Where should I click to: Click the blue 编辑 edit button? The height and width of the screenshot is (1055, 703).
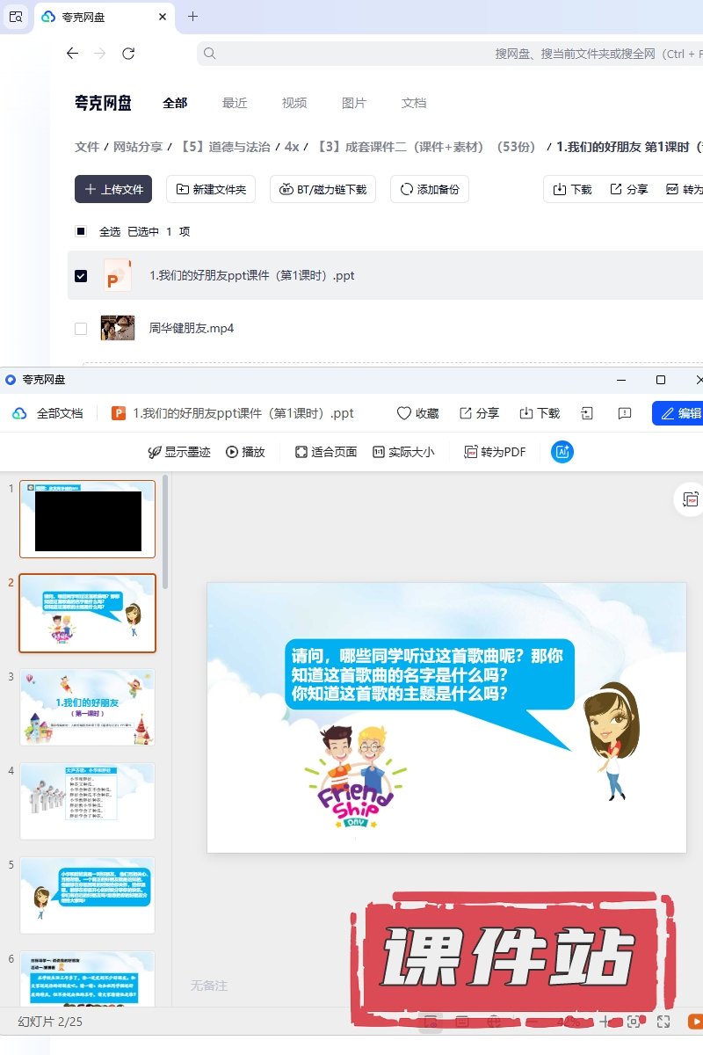pos(679,413)
